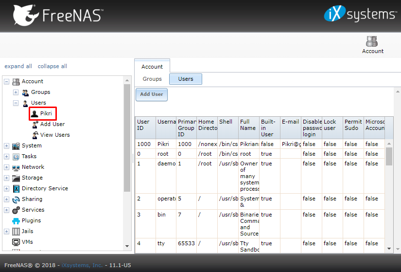Viewport: 401px width, 272px height.
Task: Expand the System tree node
Action: click(x=7, y=146)
